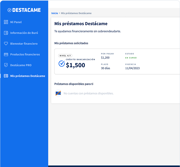Click the Productos financieros card icon

click(x=6, y=54)
